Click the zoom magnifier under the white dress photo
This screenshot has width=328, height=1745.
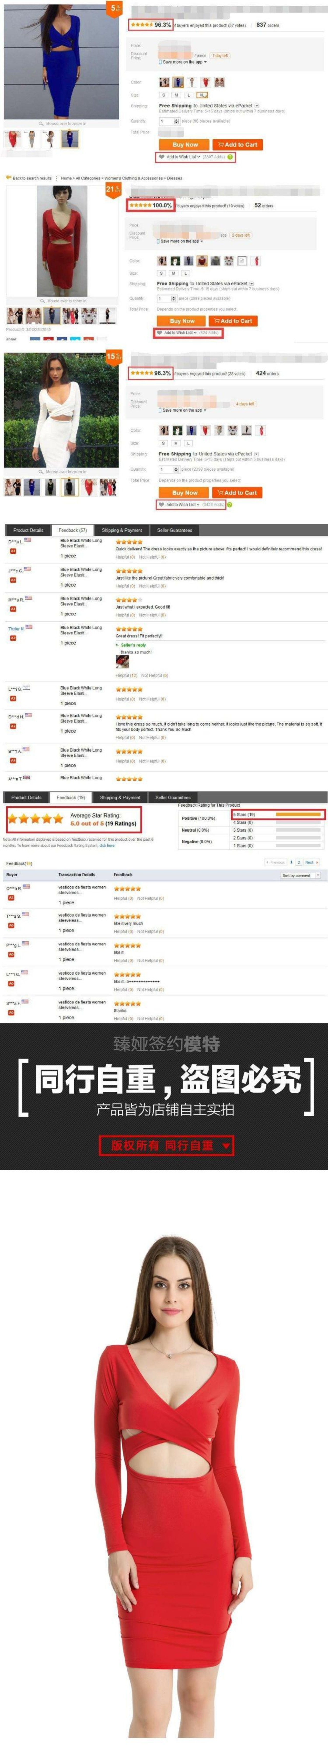pyautogui.click(x=41, y=472)
